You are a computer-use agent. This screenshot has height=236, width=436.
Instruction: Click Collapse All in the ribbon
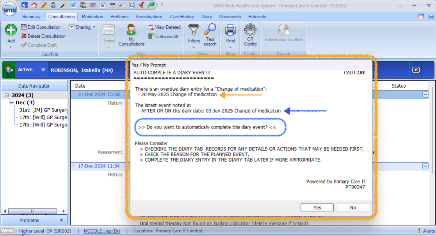point(163,36)
